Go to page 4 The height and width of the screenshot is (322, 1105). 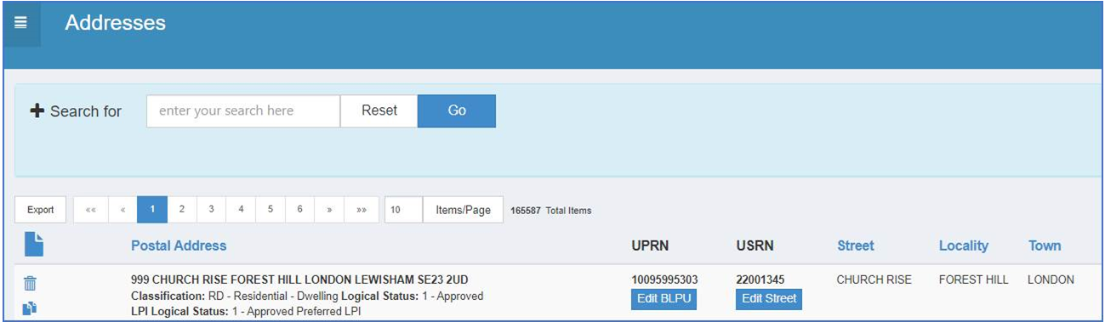tap(241, 210)
